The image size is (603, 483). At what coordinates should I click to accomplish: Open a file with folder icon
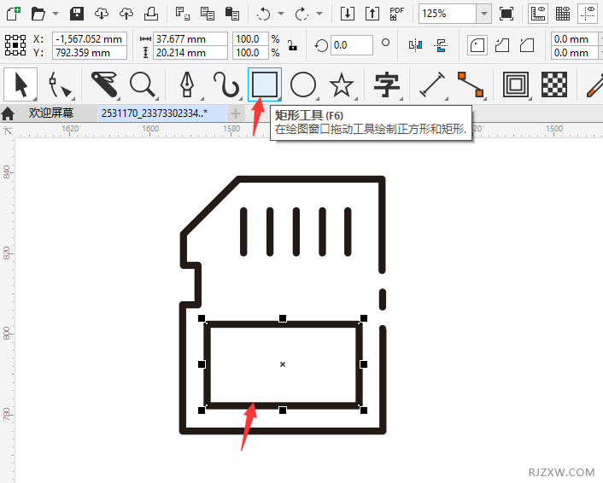tap(38, 14)
